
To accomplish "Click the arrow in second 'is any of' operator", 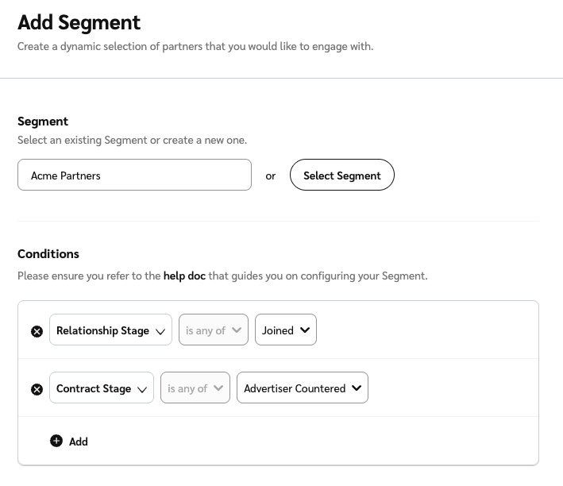I will click(x=219, y=388).
